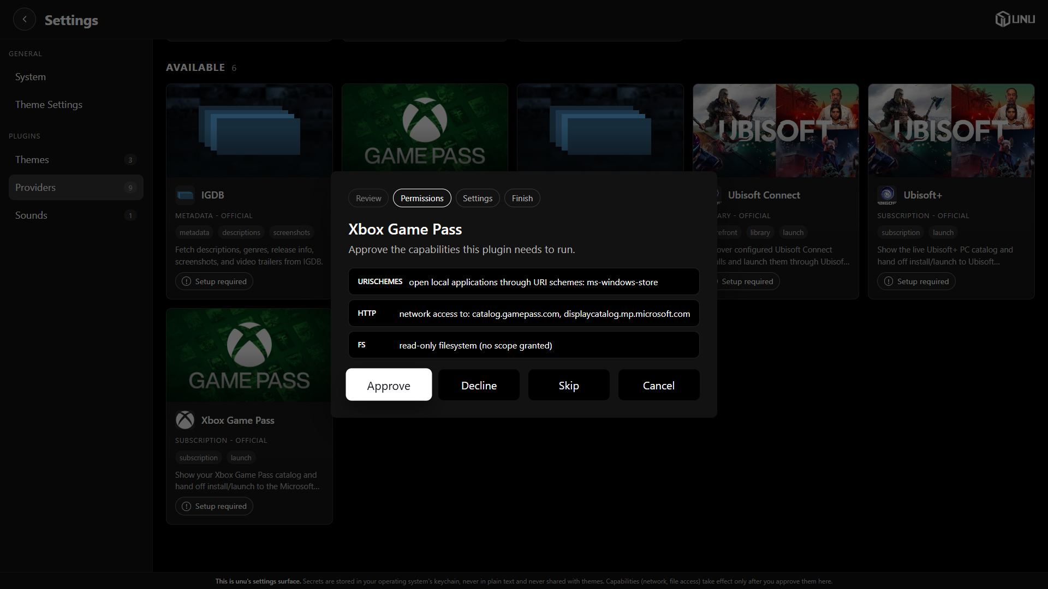Viewport: 1048px width, 589px height.
Task: Switch to the Settings step tab
Action: coord(478,198)
